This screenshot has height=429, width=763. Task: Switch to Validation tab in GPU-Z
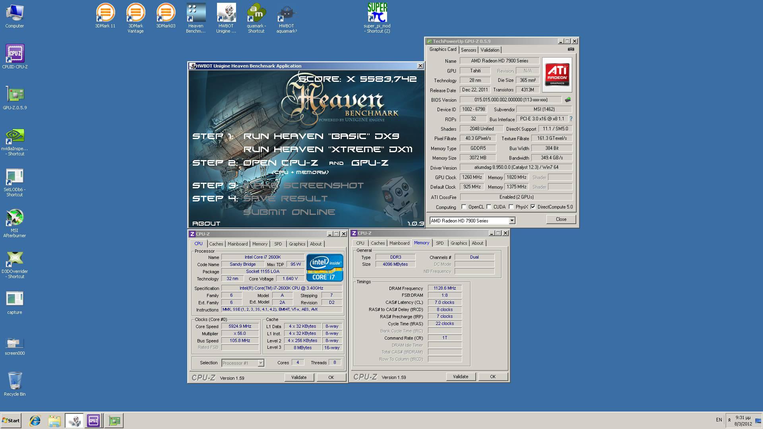point(490,50)
